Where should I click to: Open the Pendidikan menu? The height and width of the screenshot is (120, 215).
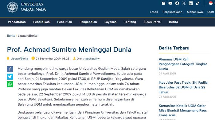(41, 22)
